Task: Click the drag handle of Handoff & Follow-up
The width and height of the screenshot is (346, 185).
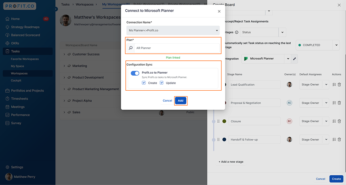Action: pyautogui.click(x=218, y=140)
